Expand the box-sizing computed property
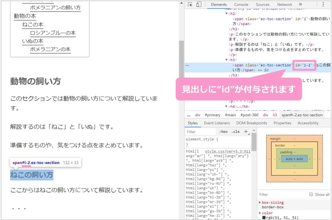The image size is (332, 220). coord(260,202)
